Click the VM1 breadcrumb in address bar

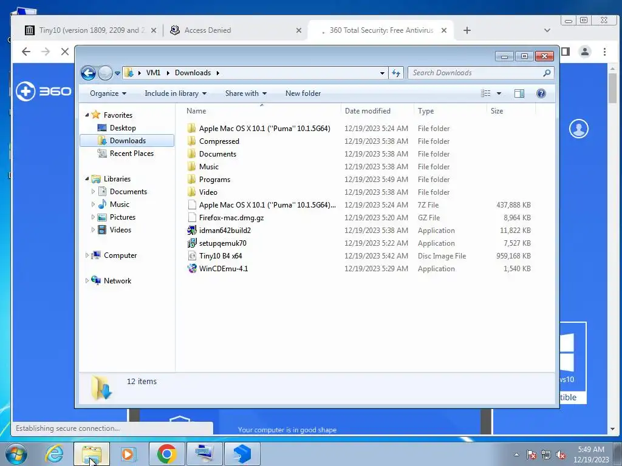point(153,73)
